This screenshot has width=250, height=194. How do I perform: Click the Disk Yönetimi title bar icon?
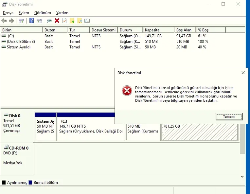[5, 4]
